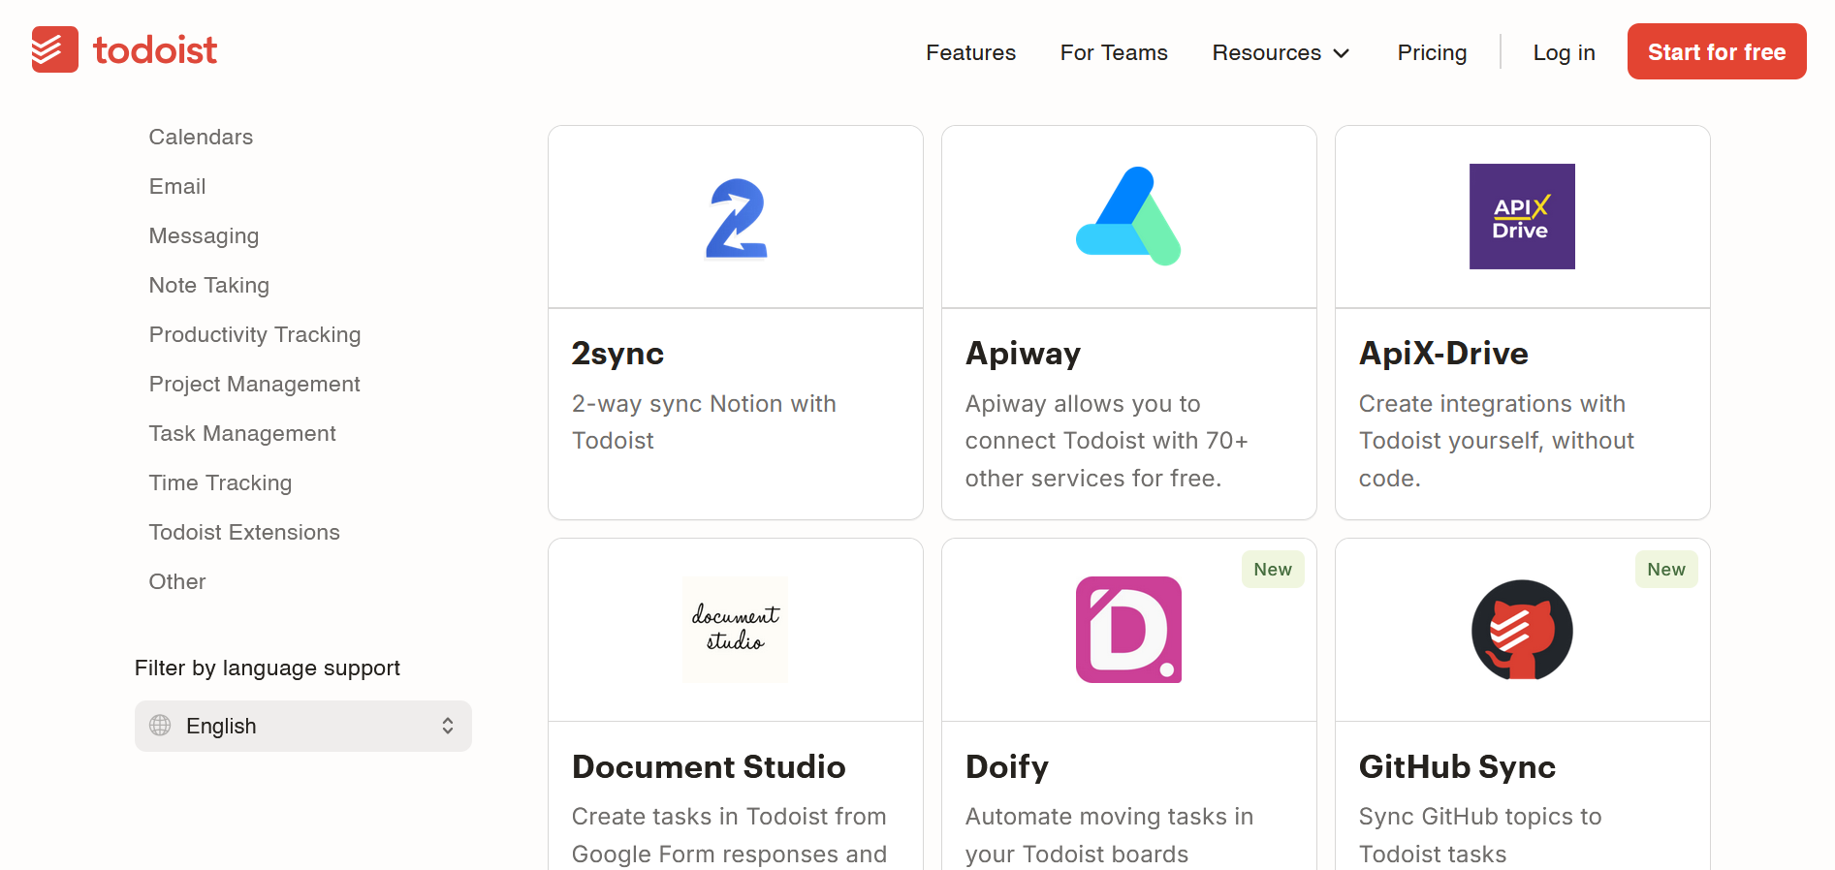The height and width of the screenshot is (870, 1835).
Task: Open the Apiway card title
Action: (1023, 354)
